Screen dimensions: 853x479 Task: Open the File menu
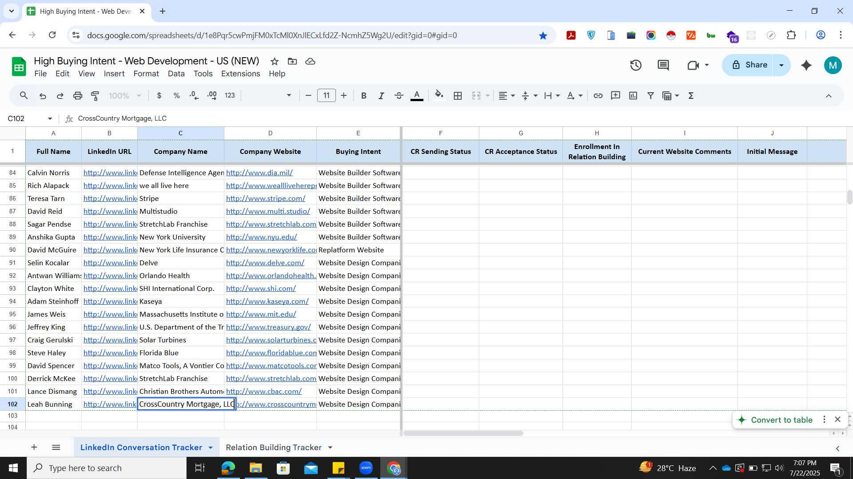[40, 74]
